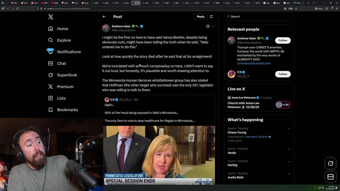This screenshot has height=191, width=340.
Task: Open Herbig trending topic
Action: coord(232,165)
